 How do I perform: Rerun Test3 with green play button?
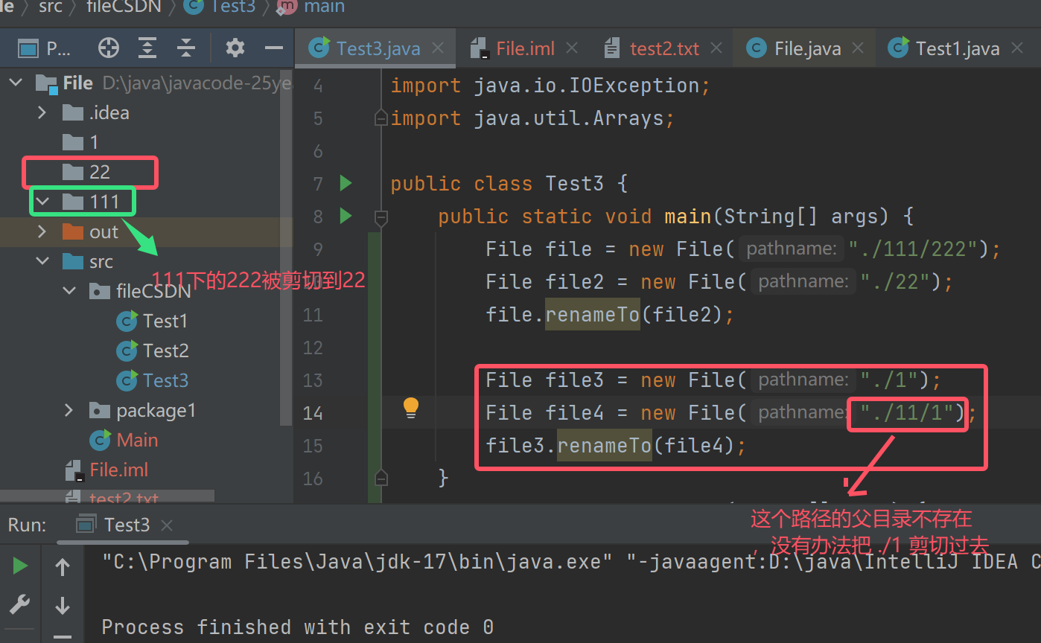20,566
